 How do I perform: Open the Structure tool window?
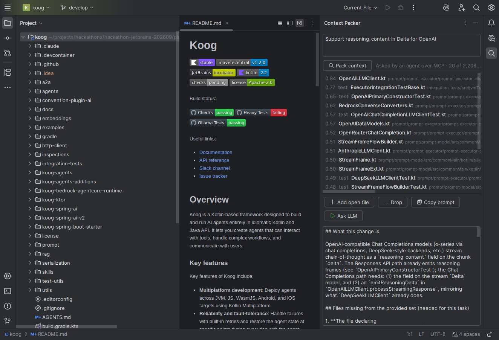(8, 72)
